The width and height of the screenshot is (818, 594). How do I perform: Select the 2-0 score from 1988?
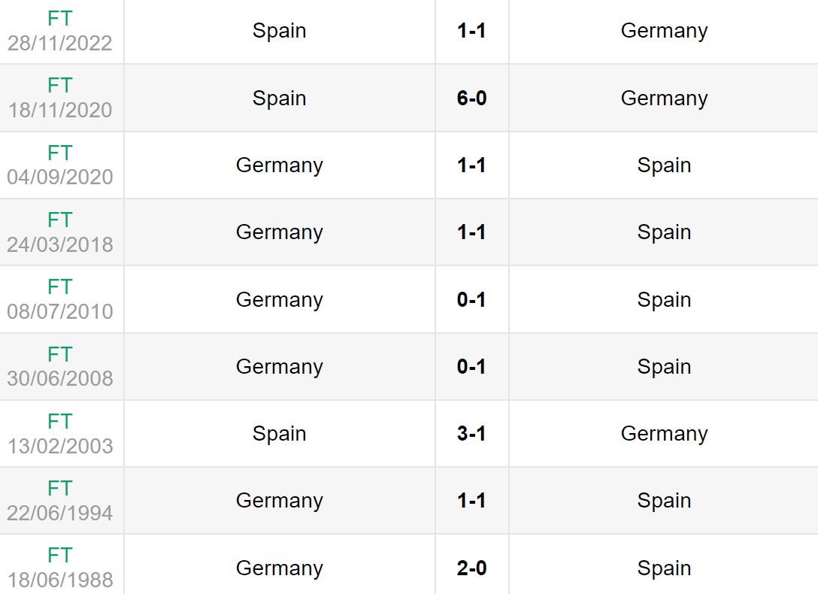coord(471,568)
